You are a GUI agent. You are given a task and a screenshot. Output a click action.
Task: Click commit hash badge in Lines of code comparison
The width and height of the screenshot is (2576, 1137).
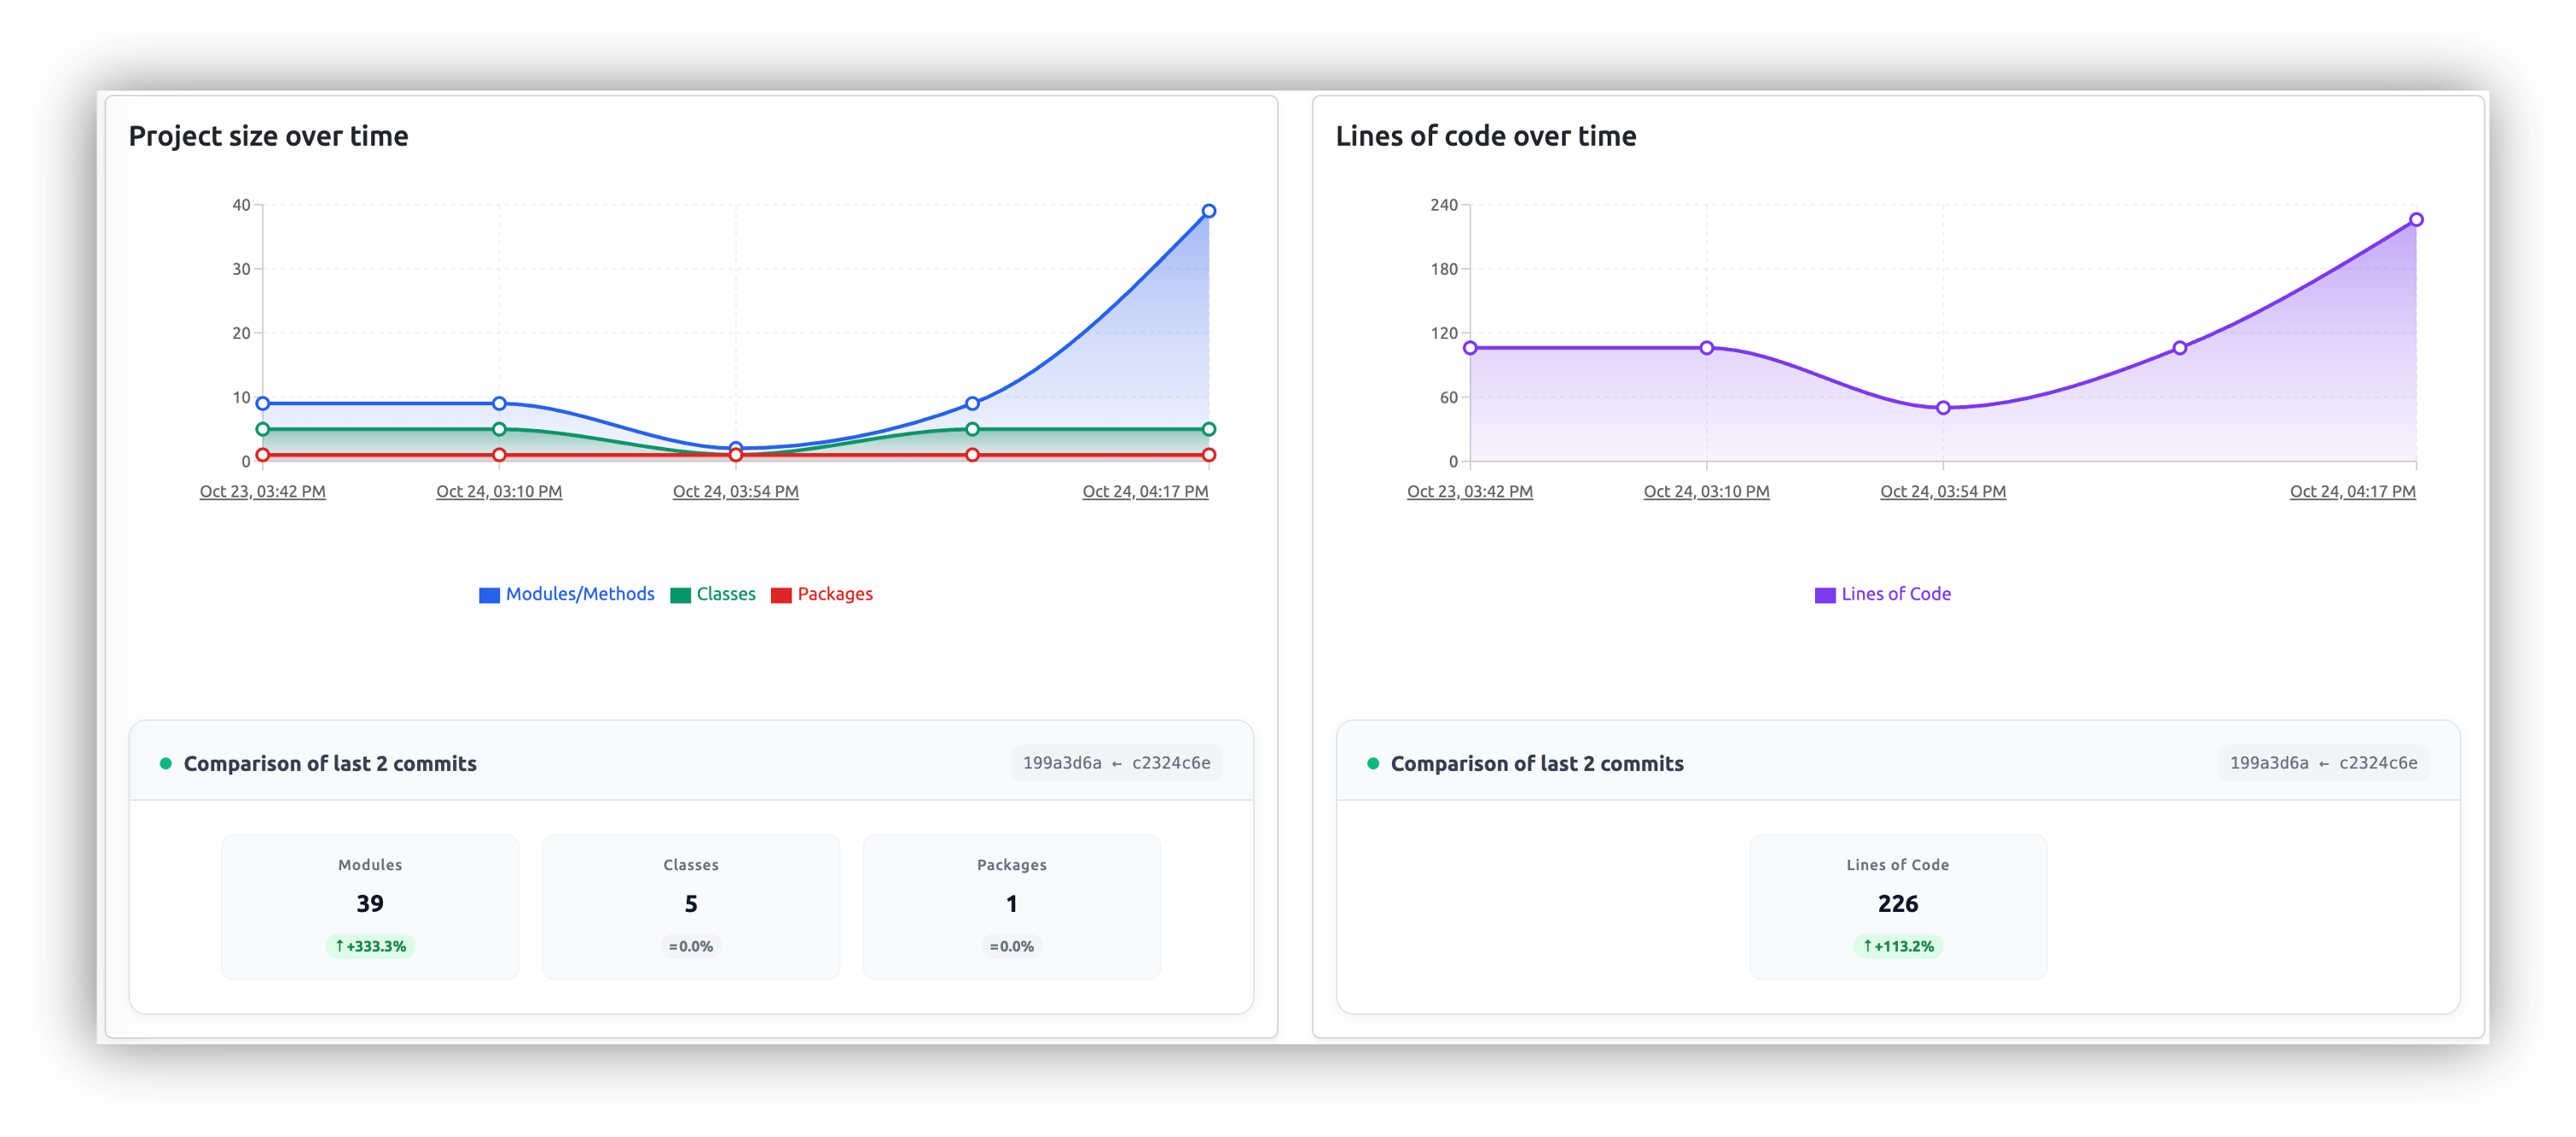point(2323,763)
